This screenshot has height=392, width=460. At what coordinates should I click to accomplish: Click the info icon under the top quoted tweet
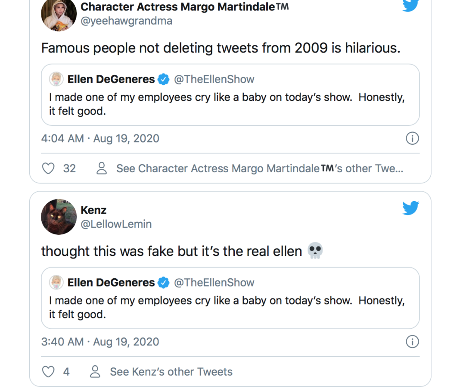coord(412,138)
